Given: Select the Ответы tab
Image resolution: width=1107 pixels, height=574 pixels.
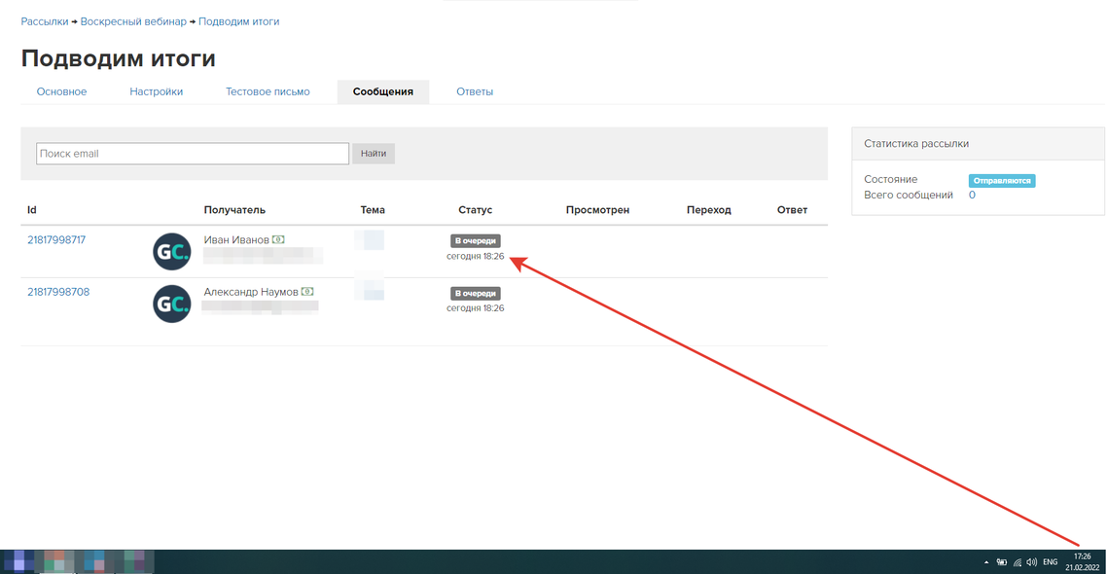Looking at the screenshot, I should point(475,91).
